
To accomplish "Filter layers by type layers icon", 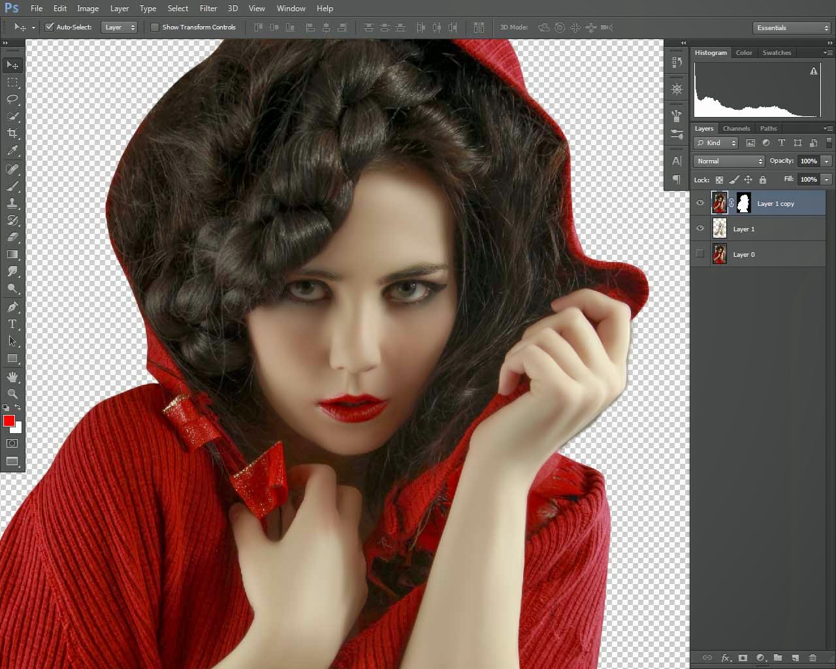I will click(x=782, y=142).
